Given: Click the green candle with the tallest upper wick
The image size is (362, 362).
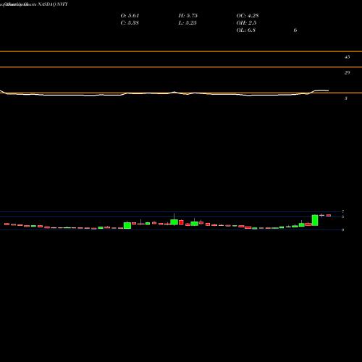Looking at the screenshot, I should coord(174,222).
